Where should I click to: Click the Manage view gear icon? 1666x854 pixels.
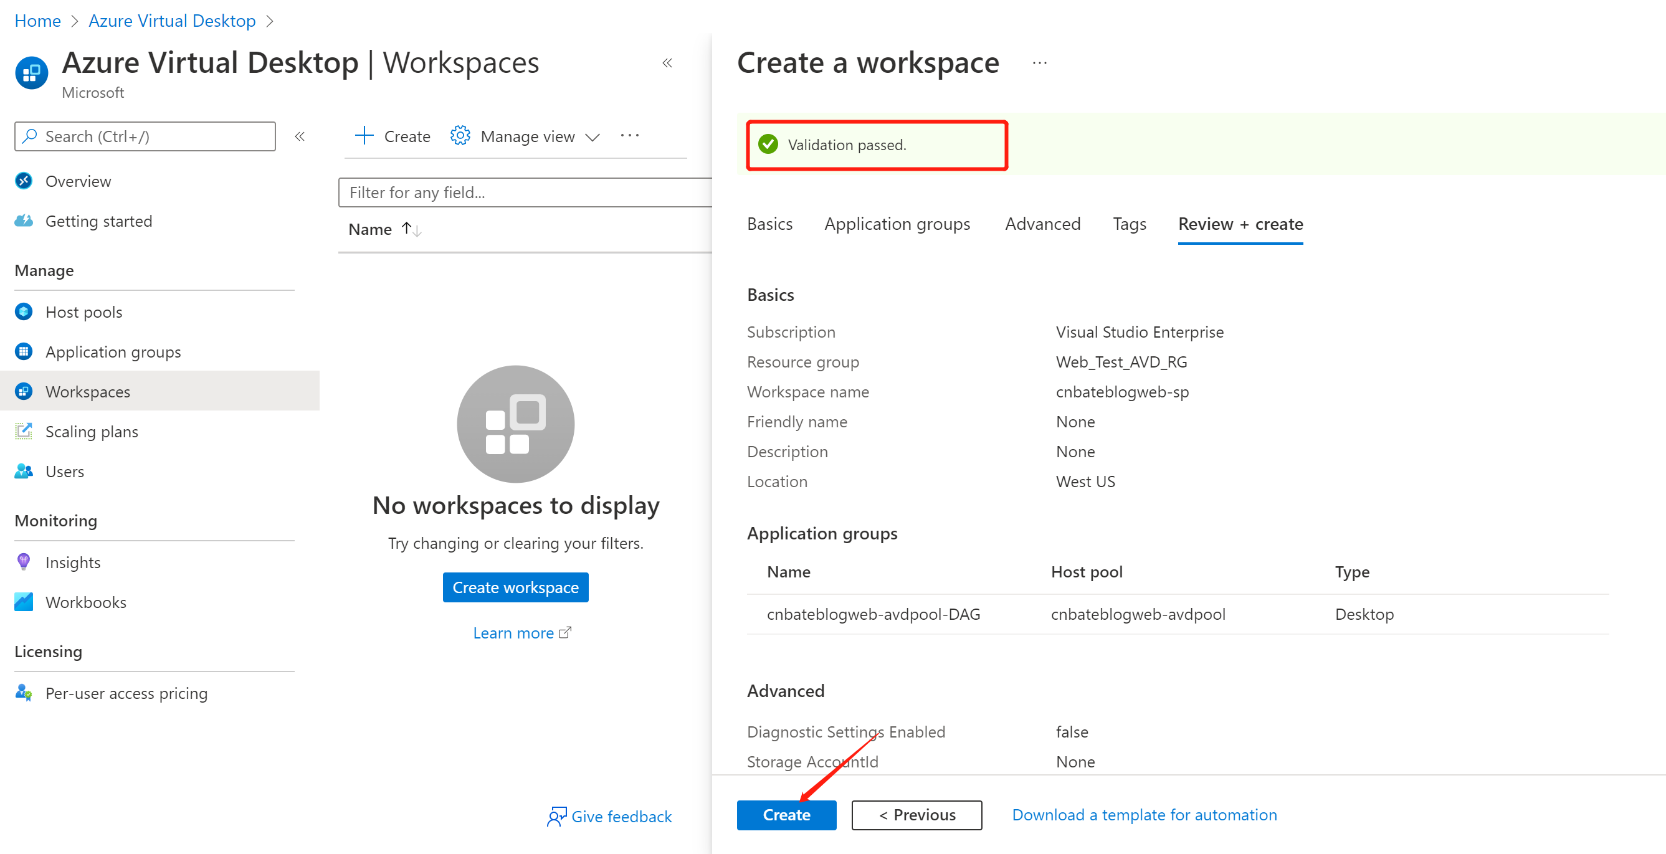coord(460,136)
